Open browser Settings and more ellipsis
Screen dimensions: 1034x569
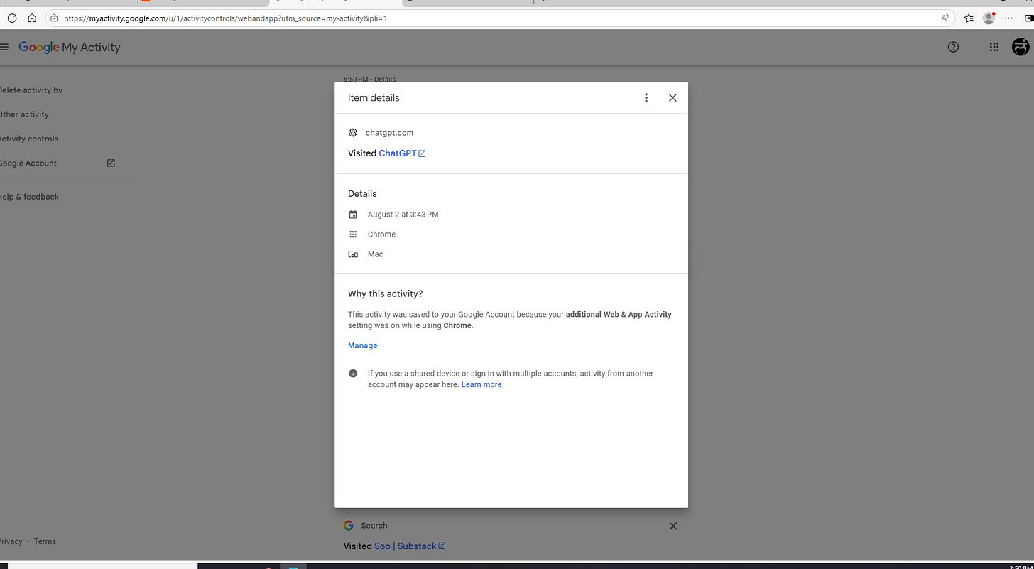1008,18
